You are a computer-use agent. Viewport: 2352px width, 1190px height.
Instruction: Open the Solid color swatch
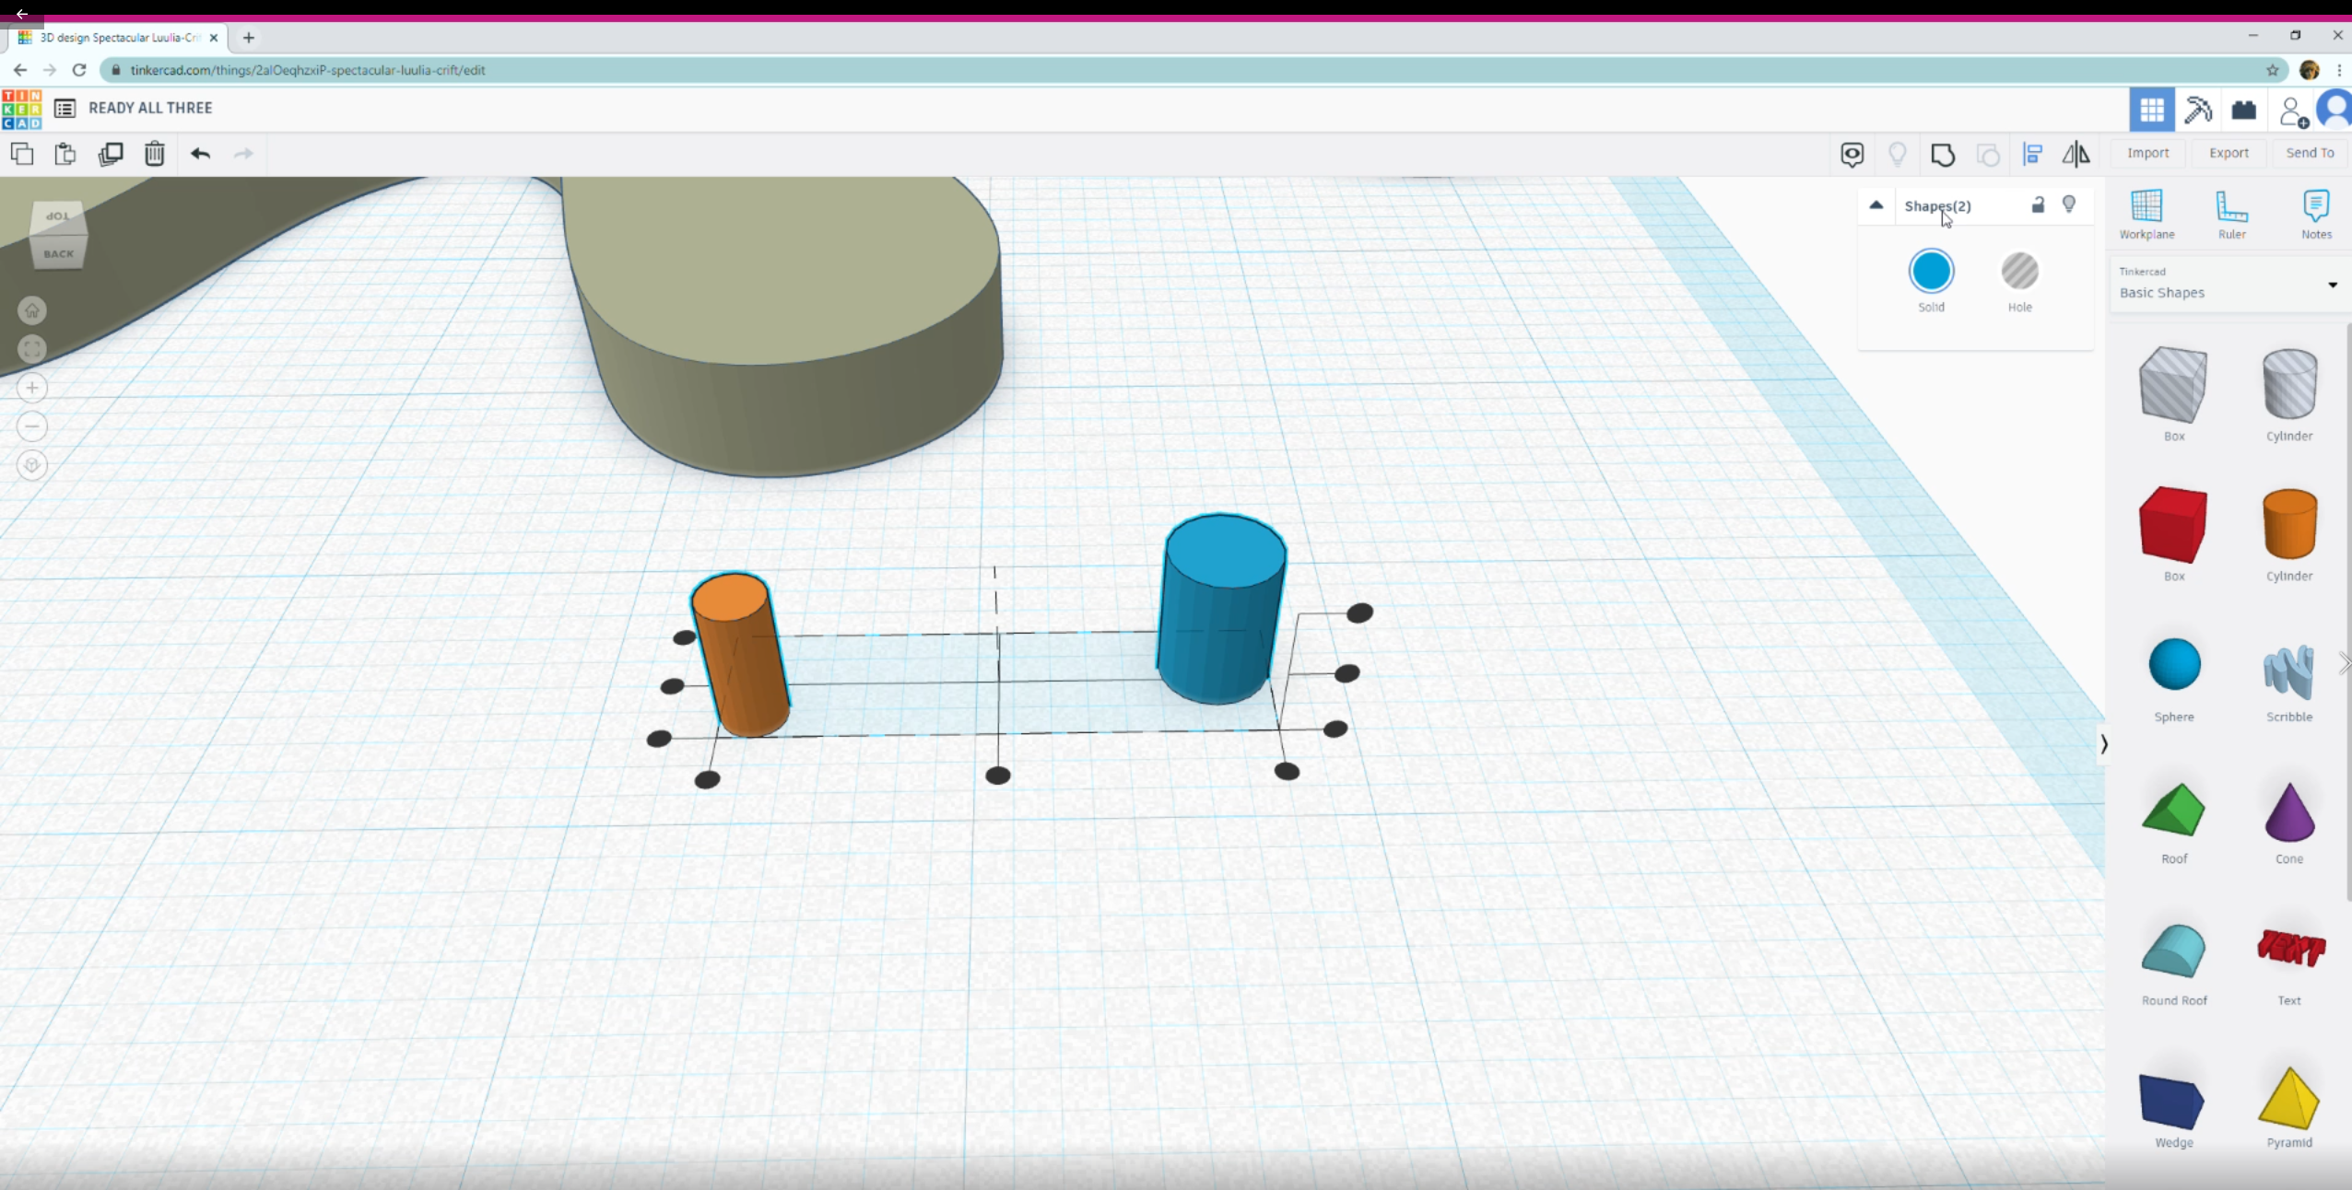1931,272
